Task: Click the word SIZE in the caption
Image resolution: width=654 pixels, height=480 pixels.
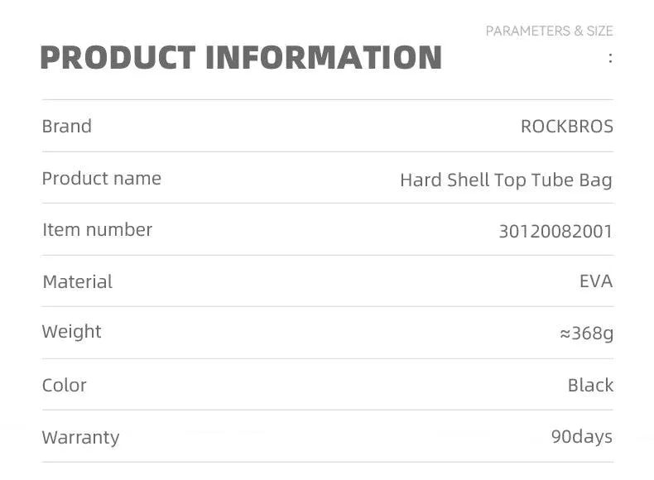Action: tap(600, 31)
